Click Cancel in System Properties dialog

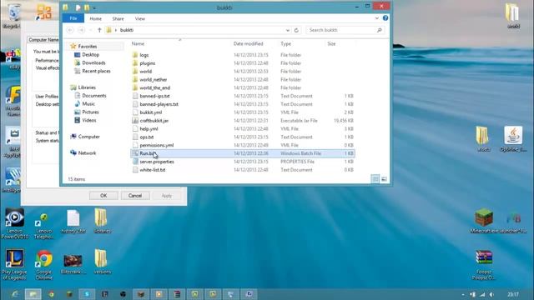[x=135, y=196]
